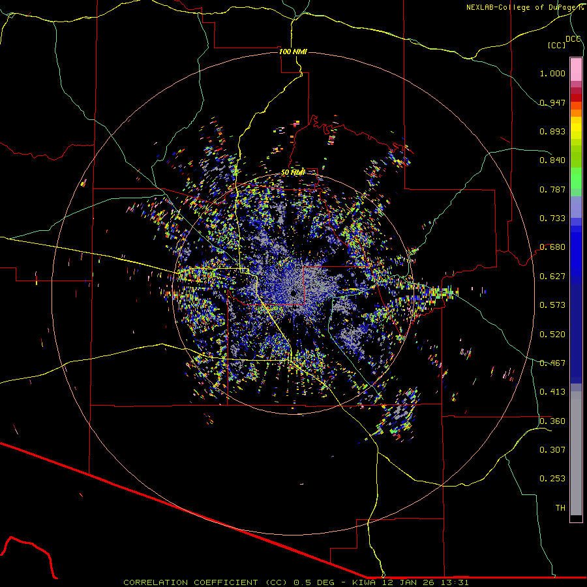The image size is (587, 587).
Task: Click the 0.520 color scale value
Action: 552,335
